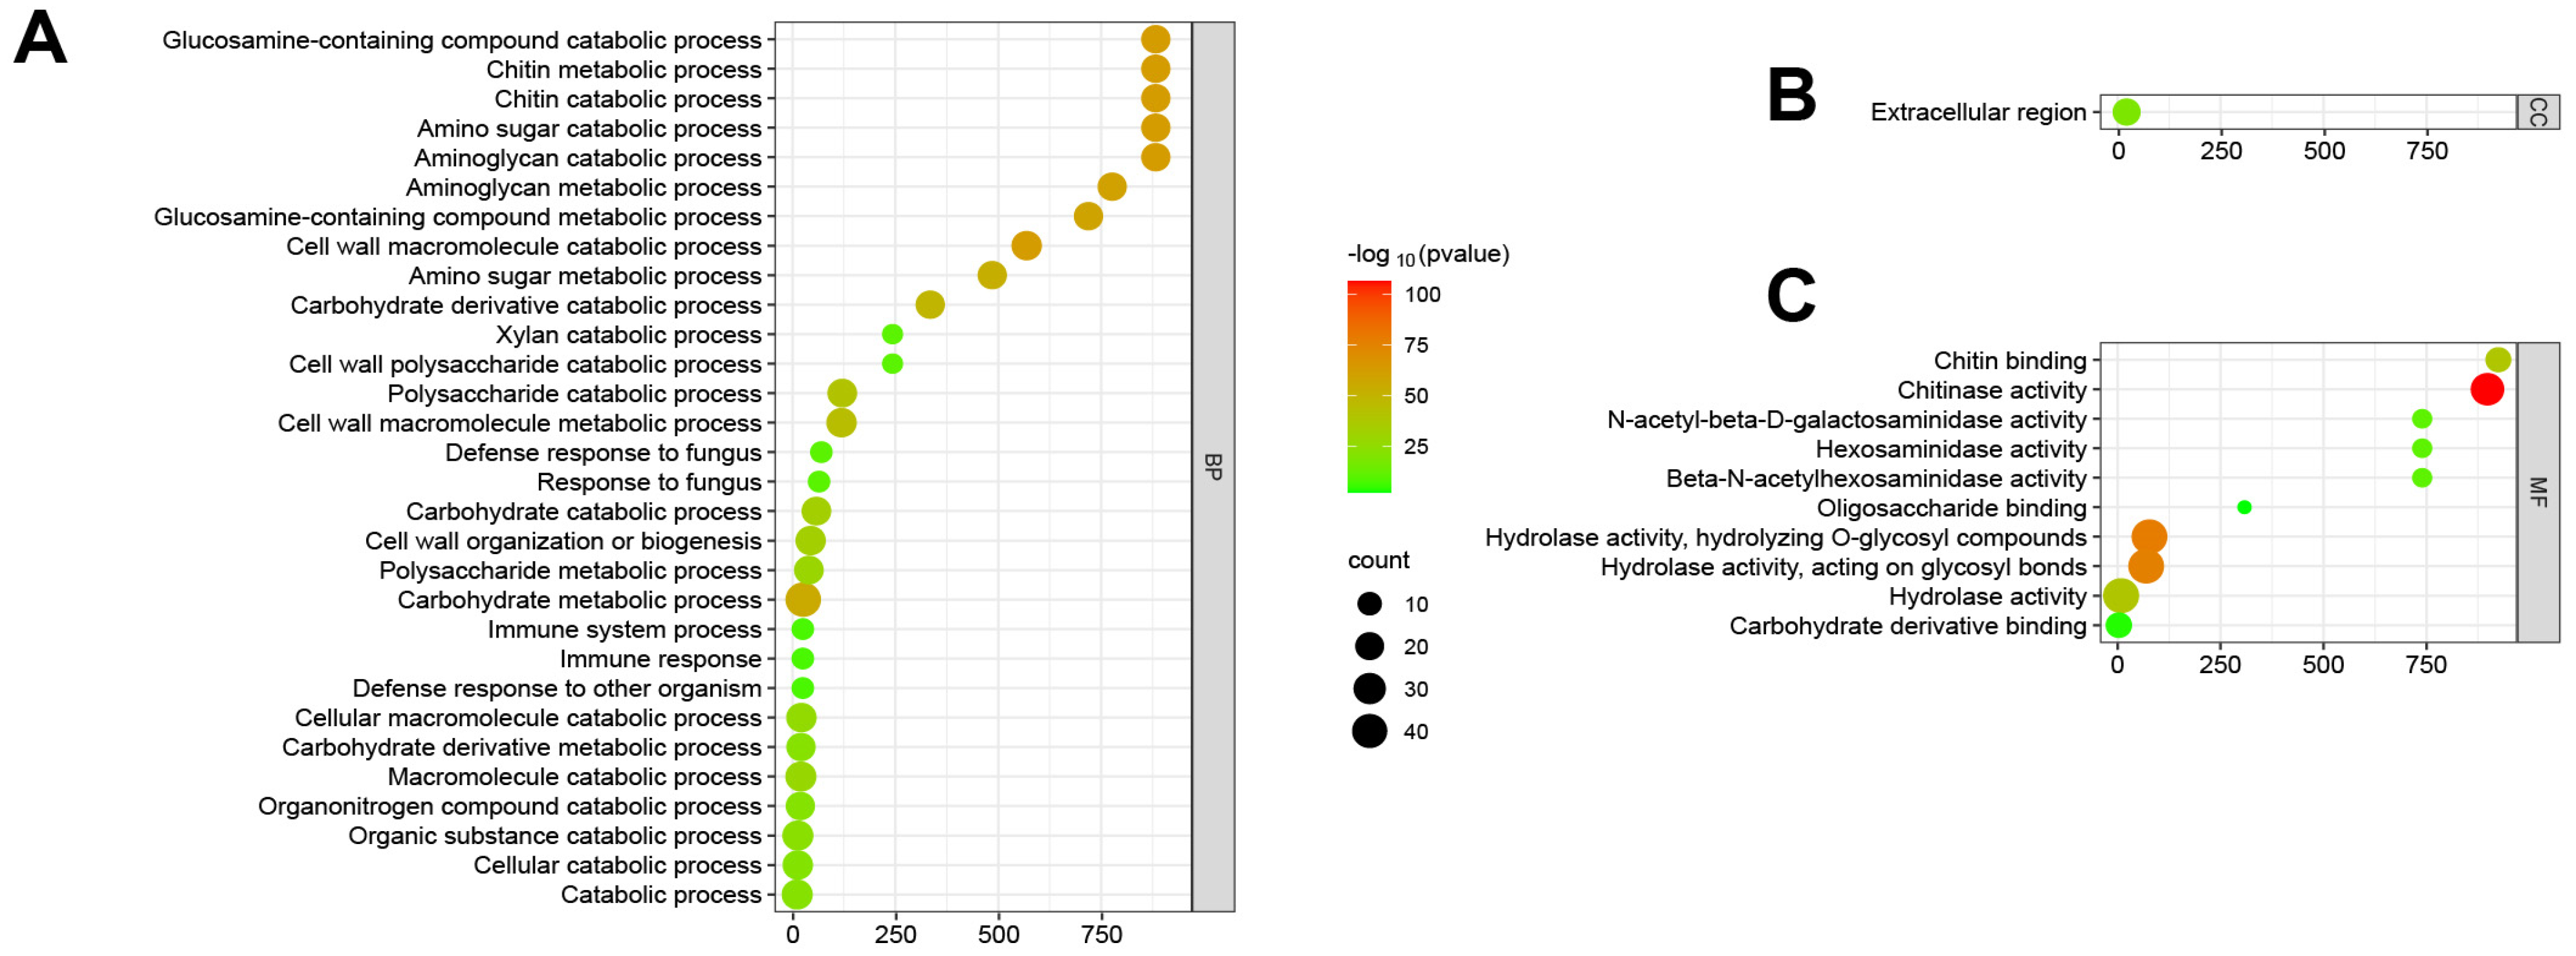The image size is (2576, 956).
Task: Click the small Oligosaccharide binding dot
Action: (x=2244, y=507)
